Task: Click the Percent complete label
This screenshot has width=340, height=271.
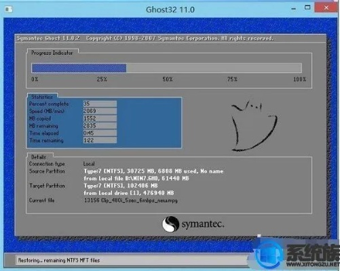Action: coord(49,104)
